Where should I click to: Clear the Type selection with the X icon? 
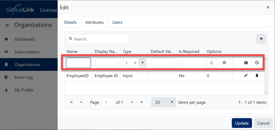tap(135, 63)
